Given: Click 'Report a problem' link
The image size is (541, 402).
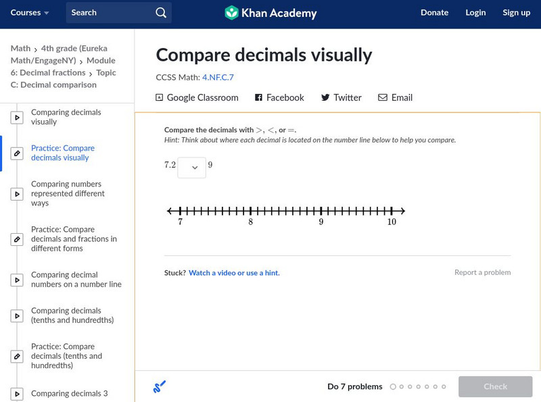Looking at the screenshot, I should [482, 273].
